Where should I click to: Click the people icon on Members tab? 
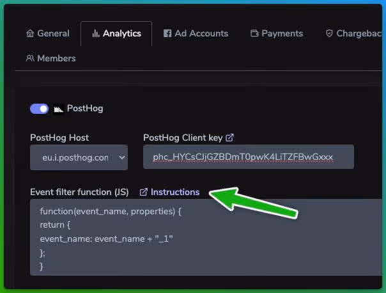30,58
